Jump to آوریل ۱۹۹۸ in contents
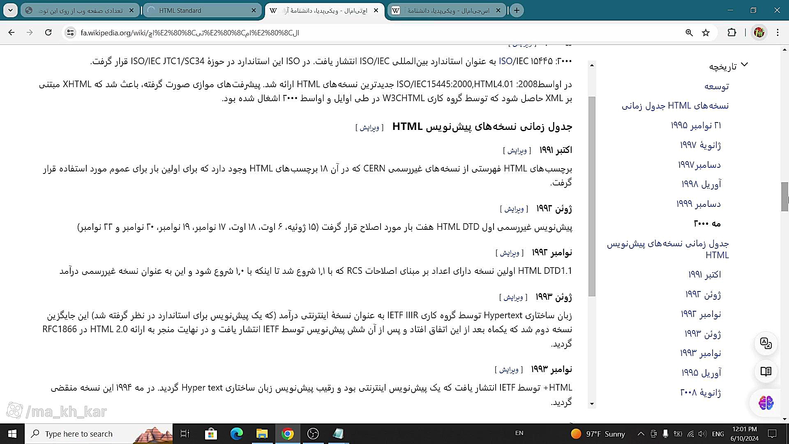This screenshot has height=444, width=789. pyautogui.click(x=701, y=184)
